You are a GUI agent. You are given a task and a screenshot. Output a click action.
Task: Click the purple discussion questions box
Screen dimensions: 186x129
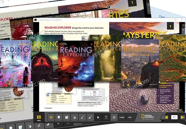tap(165, 94)
